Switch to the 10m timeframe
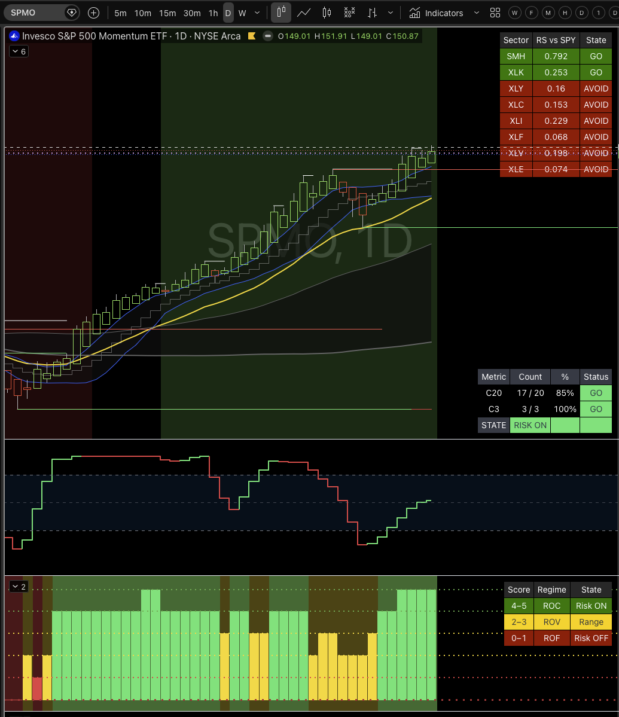Screen dimensions: 619x717 (x=142, y=13)
